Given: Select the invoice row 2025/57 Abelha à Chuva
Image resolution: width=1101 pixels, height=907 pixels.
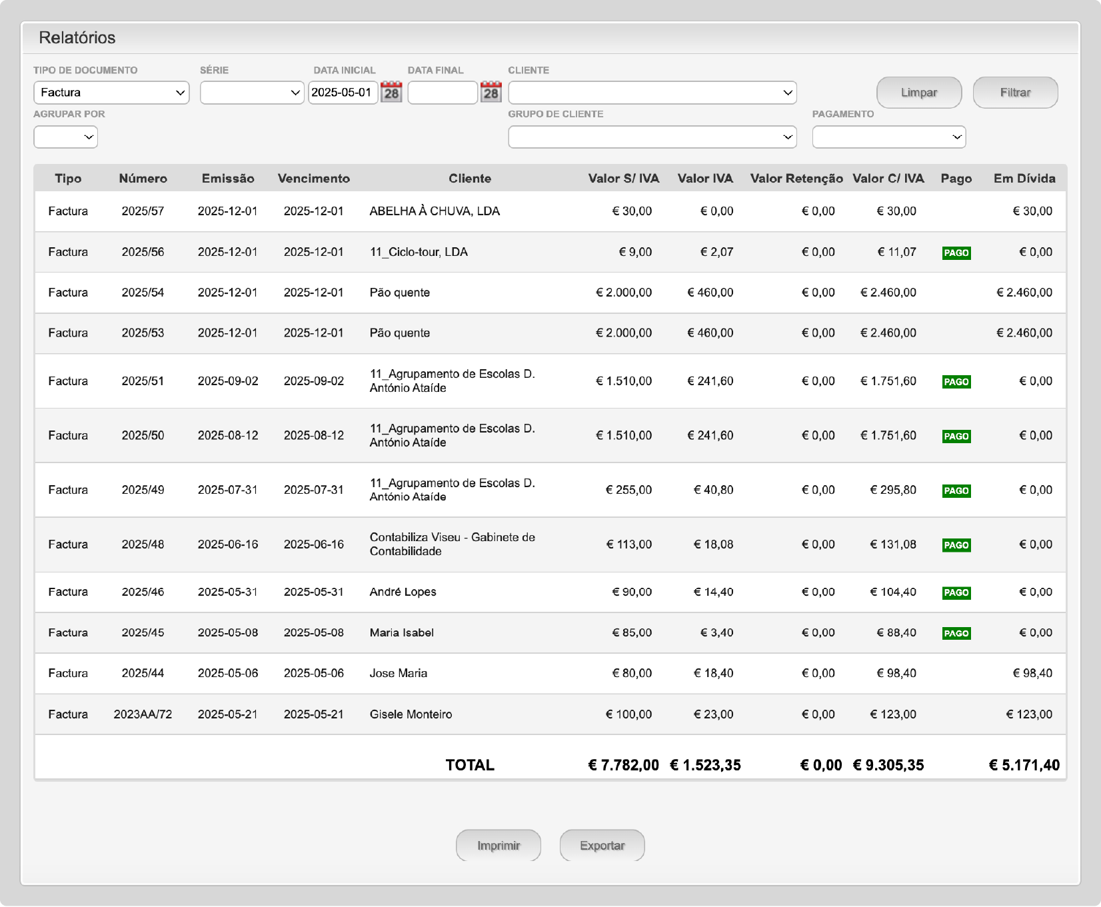Looking at the screenshot, I should [x=434, y=211].
